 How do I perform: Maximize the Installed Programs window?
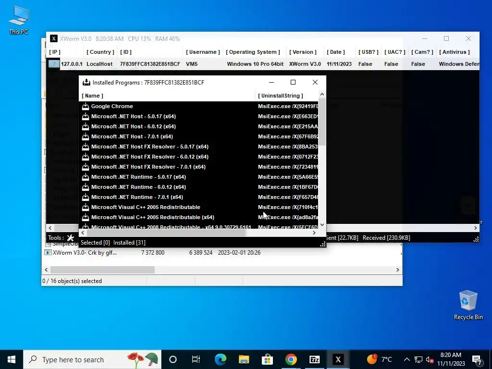pos(293,82)
